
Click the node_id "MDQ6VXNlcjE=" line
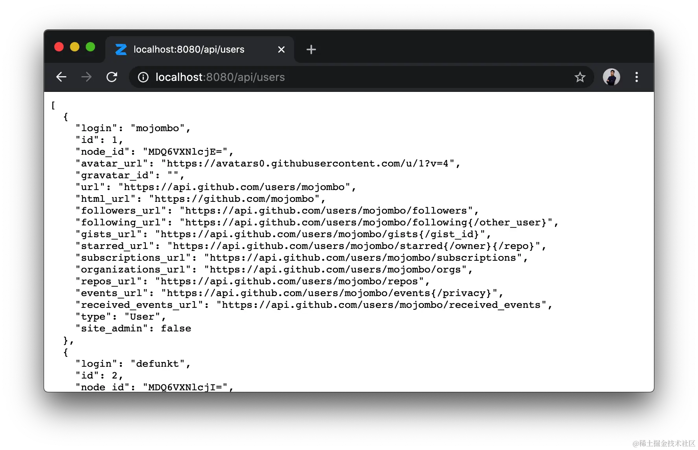154,152
